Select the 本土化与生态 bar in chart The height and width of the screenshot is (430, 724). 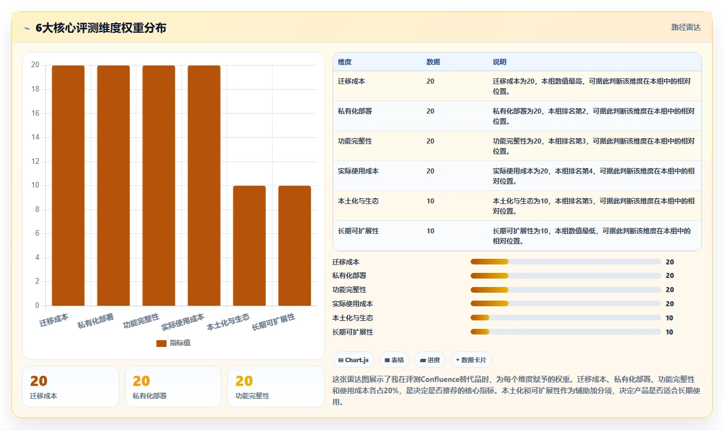pyautogui.click(x=249, y=246)
